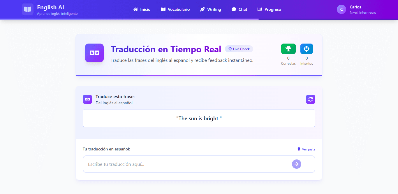Open the Vocabulario section
The height and width of the screenshot is (194, 398).
pyautogui.click(x=175, y=9)
